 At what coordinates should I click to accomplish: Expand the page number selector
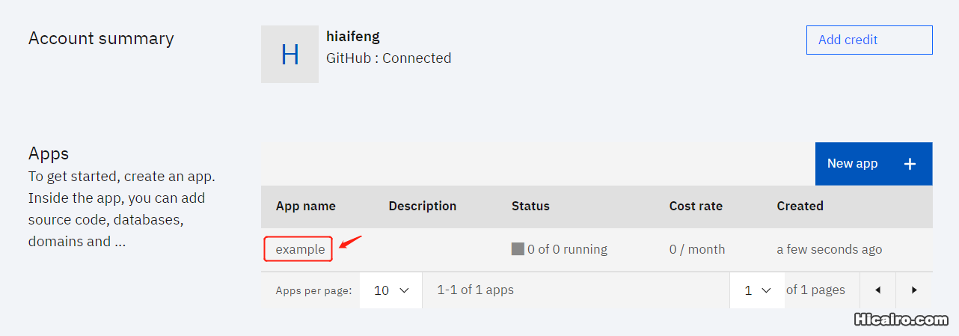pyautogui.click(x=757, y=290)
